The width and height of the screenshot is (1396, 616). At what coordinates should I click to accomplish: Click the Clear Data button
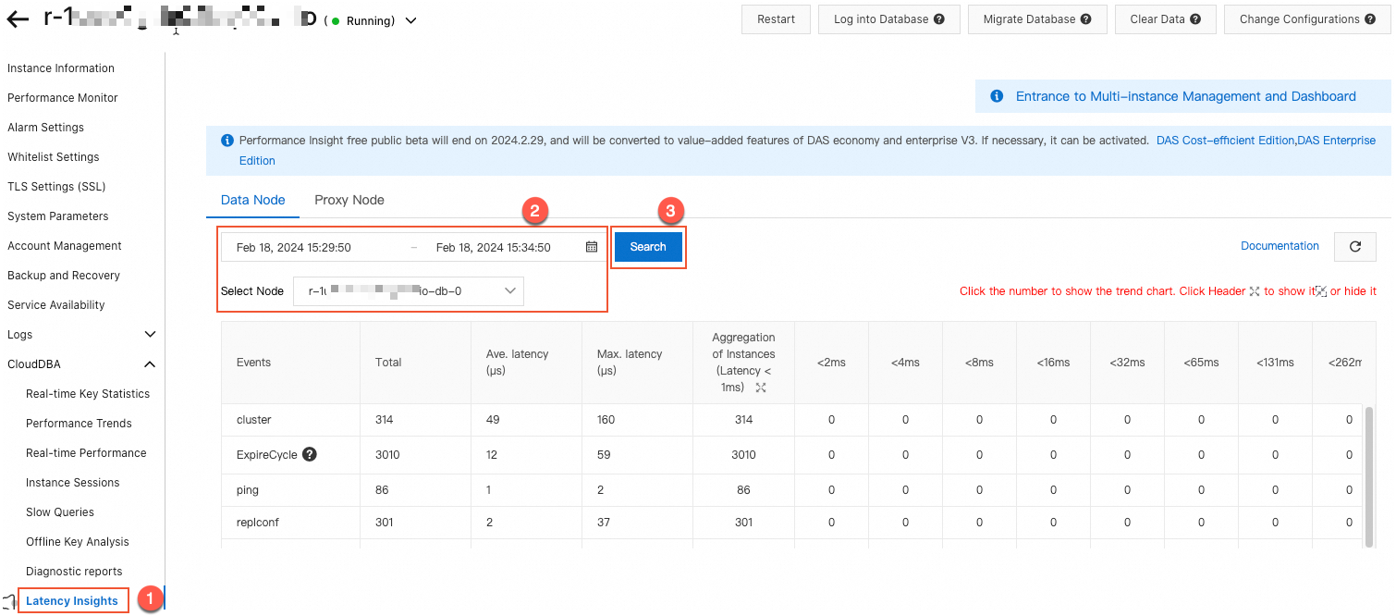[1165, 19]
